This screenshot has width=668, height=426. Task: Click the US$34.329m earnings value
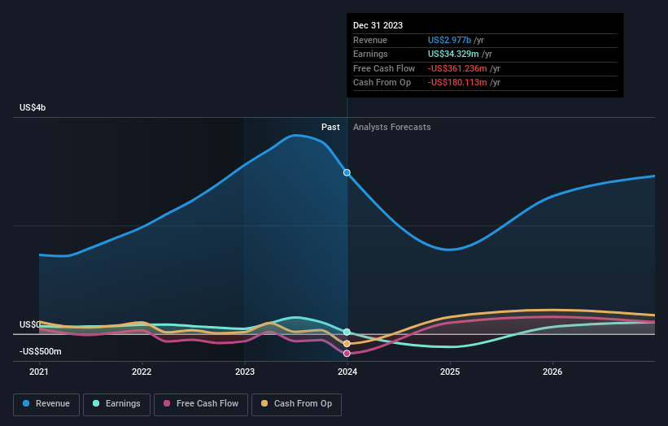pos(453,54)
